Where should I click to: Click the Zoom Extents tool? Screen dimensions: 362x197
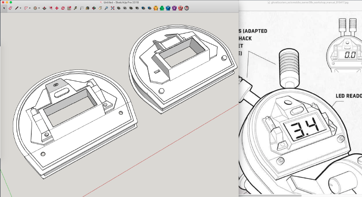pyautogui.click(x=112, y=8)
